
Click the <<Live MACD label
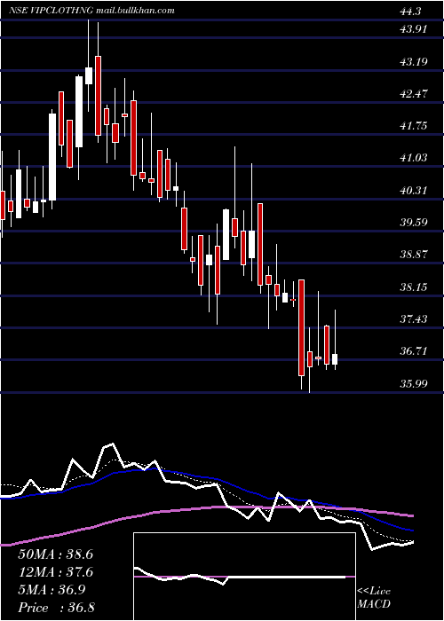(374, 598)
